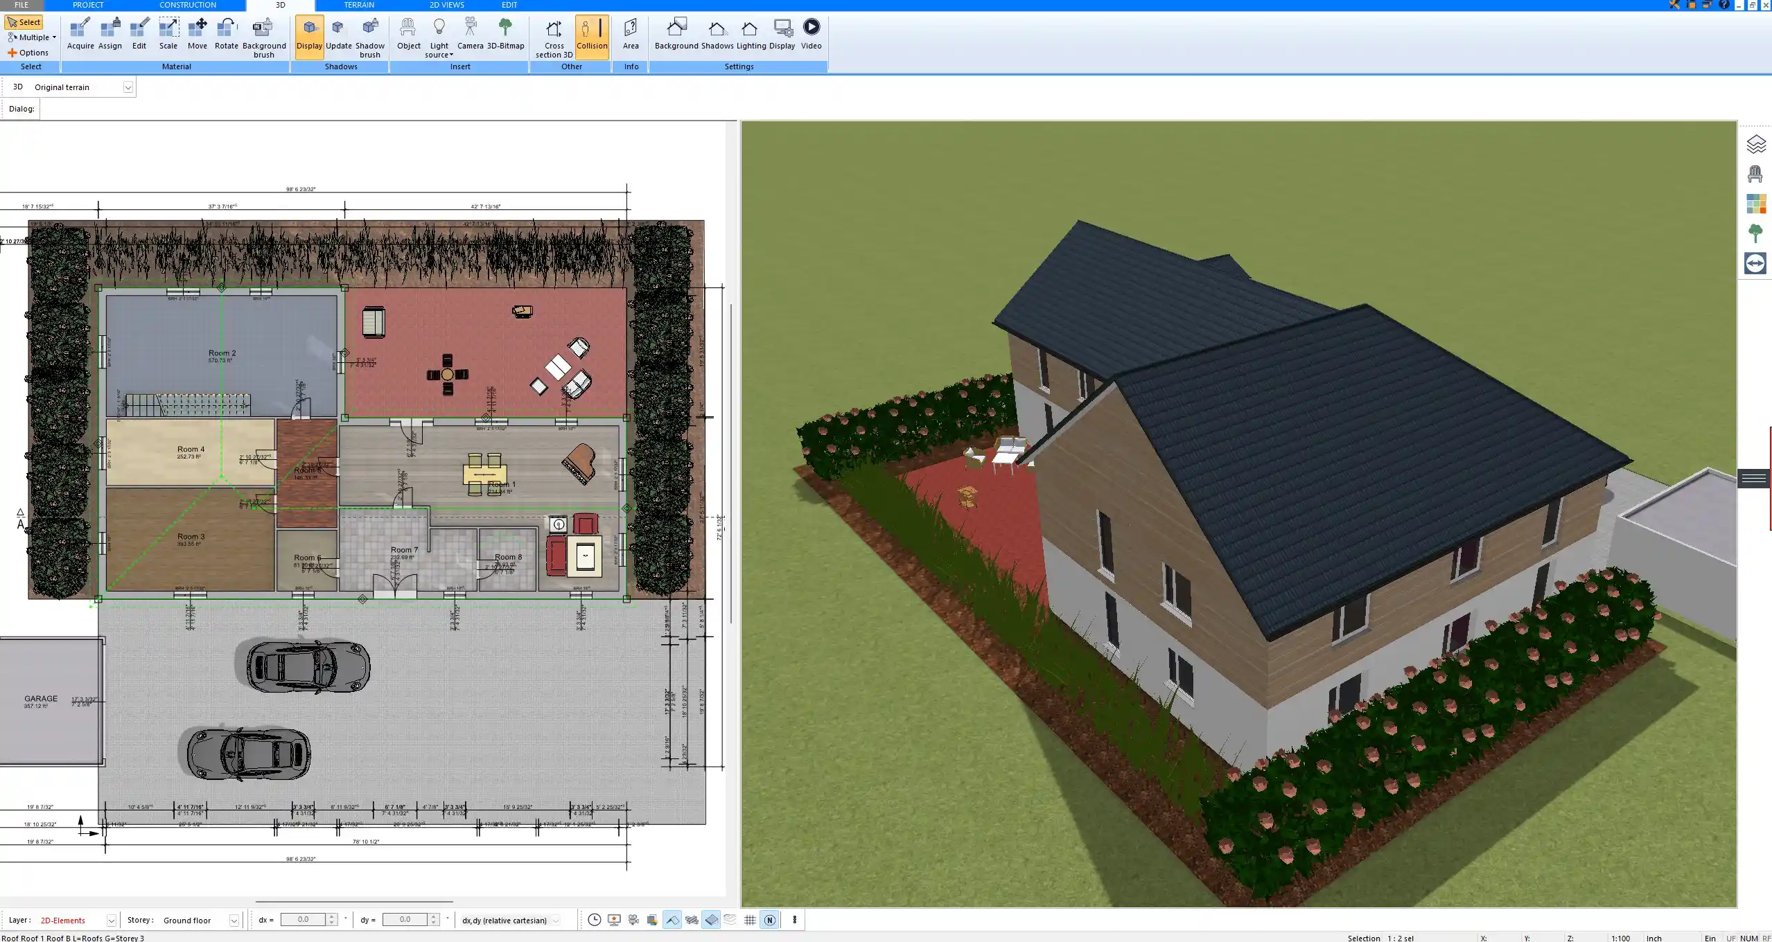Open the dx,dy relative cartesian dropdown
This screenshot has height=942, width=1772.
point(556,921)
